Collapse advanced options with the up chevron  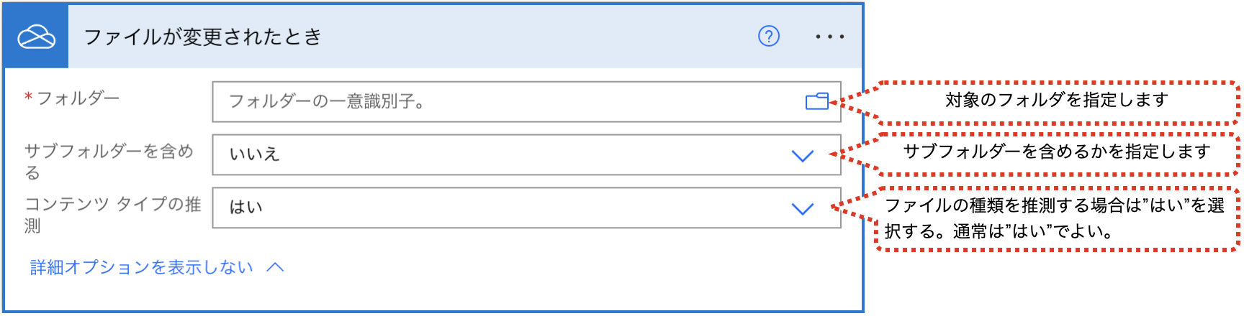tap(275, 267)
